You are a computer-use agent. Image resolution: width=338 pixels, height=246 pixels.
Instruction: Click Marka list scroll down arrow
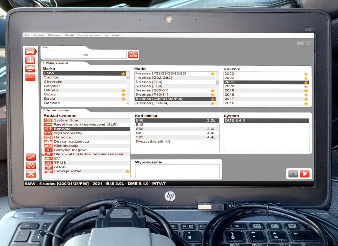[x=128, y=103]
